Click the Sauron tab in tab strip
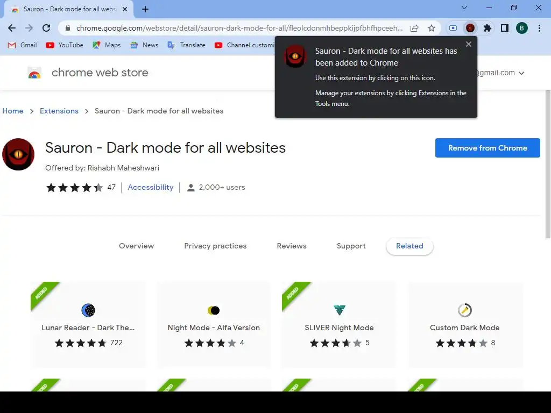This screenshot has width=551, height=413. pos(69,9)
